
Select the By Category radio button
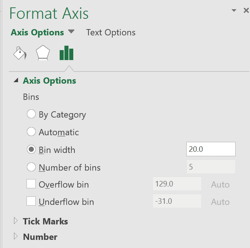pyautogui.click(x=31, y=114)
